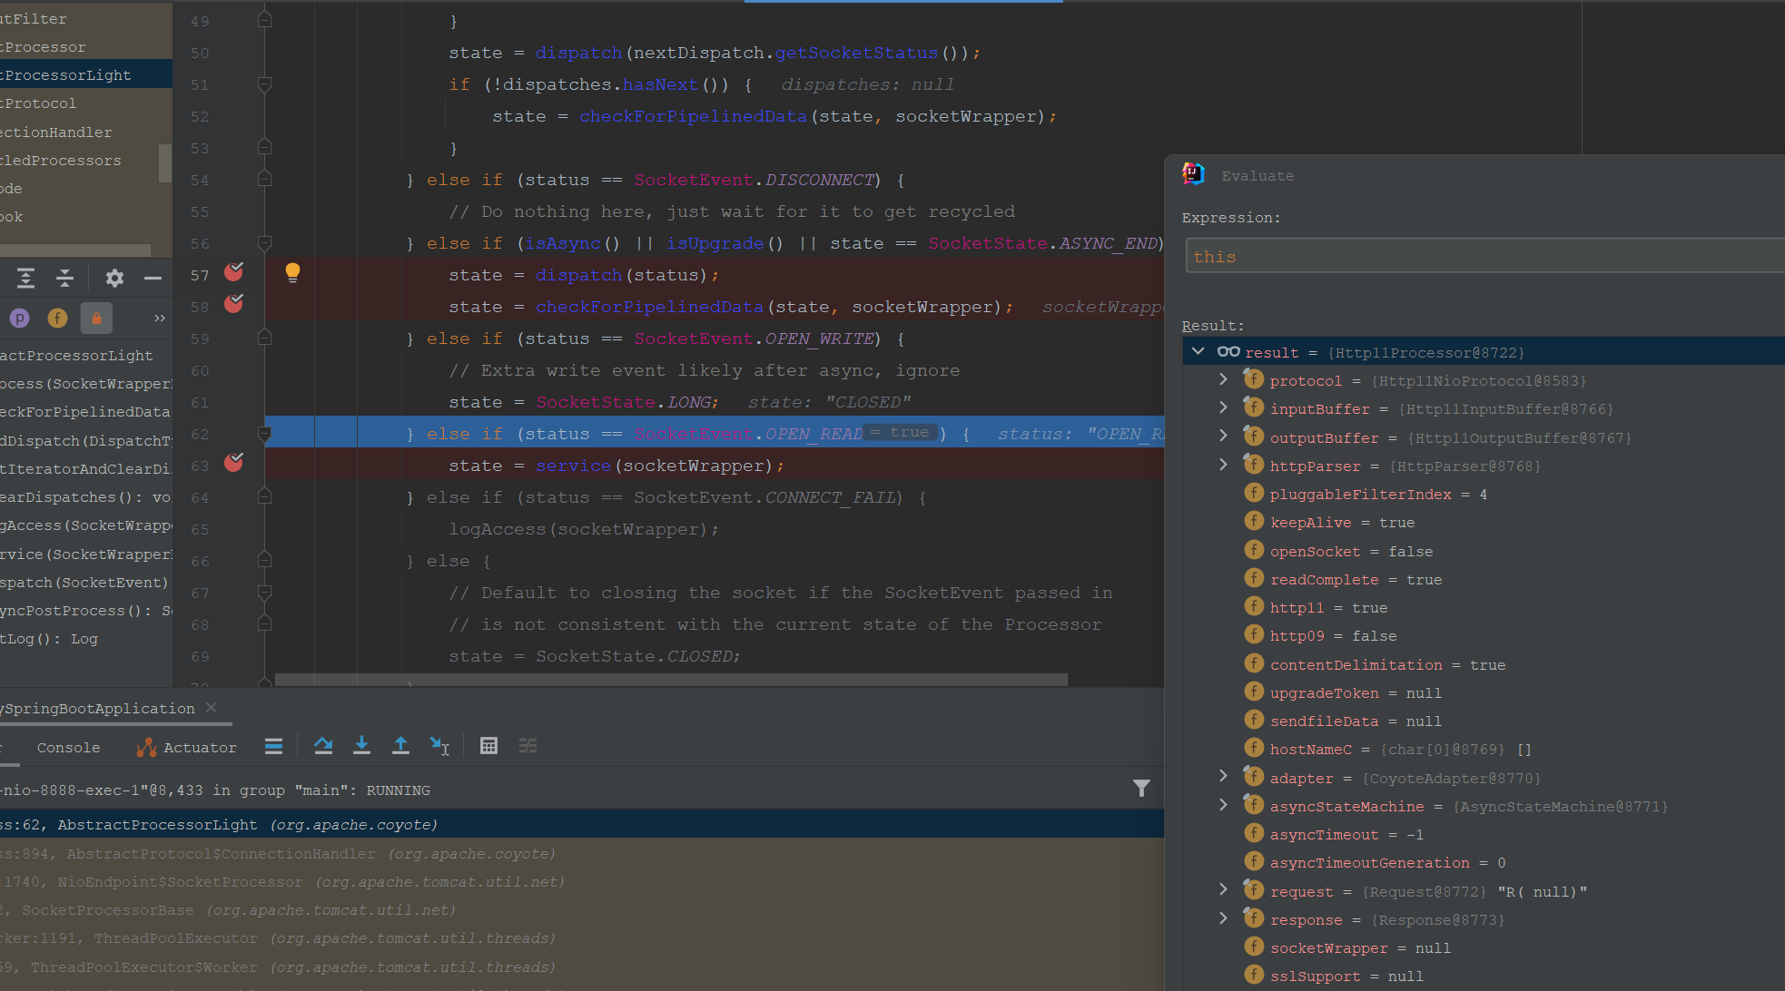Click the lightbulb intention icon on line 57
The image size is (1785, 991).
pos(292,272)
